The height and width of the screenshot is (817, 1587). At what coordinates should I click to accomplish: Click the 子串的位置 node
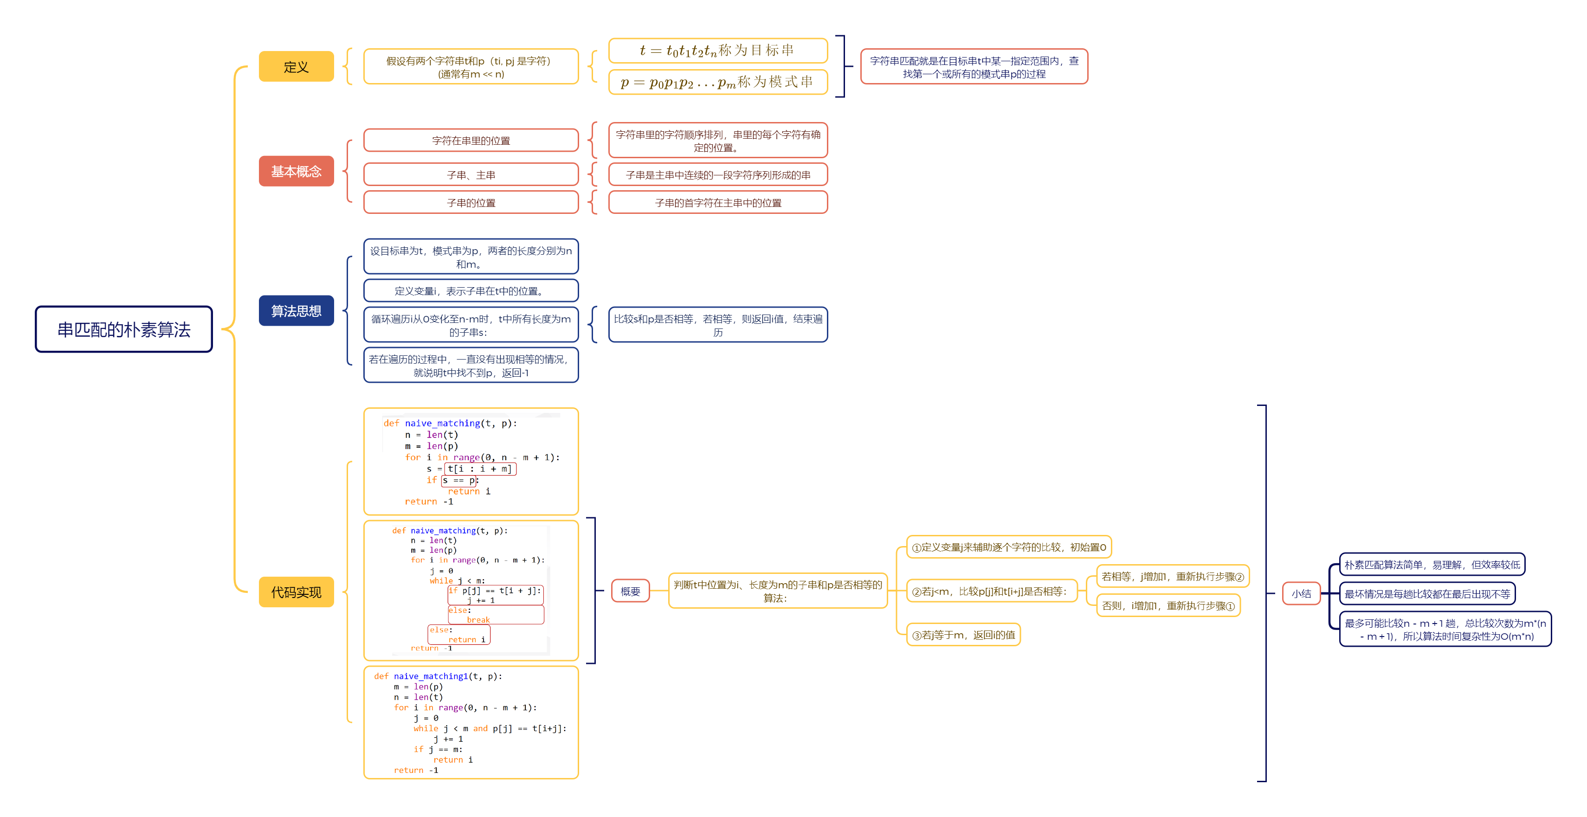(471, 203)
